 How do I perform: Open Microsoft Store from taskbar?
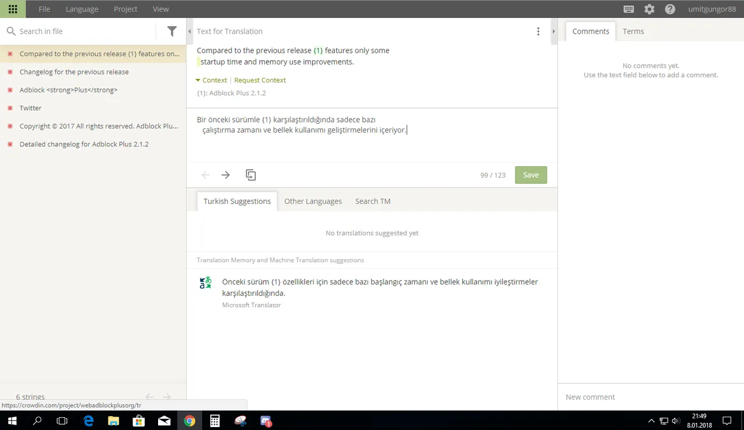139,420
